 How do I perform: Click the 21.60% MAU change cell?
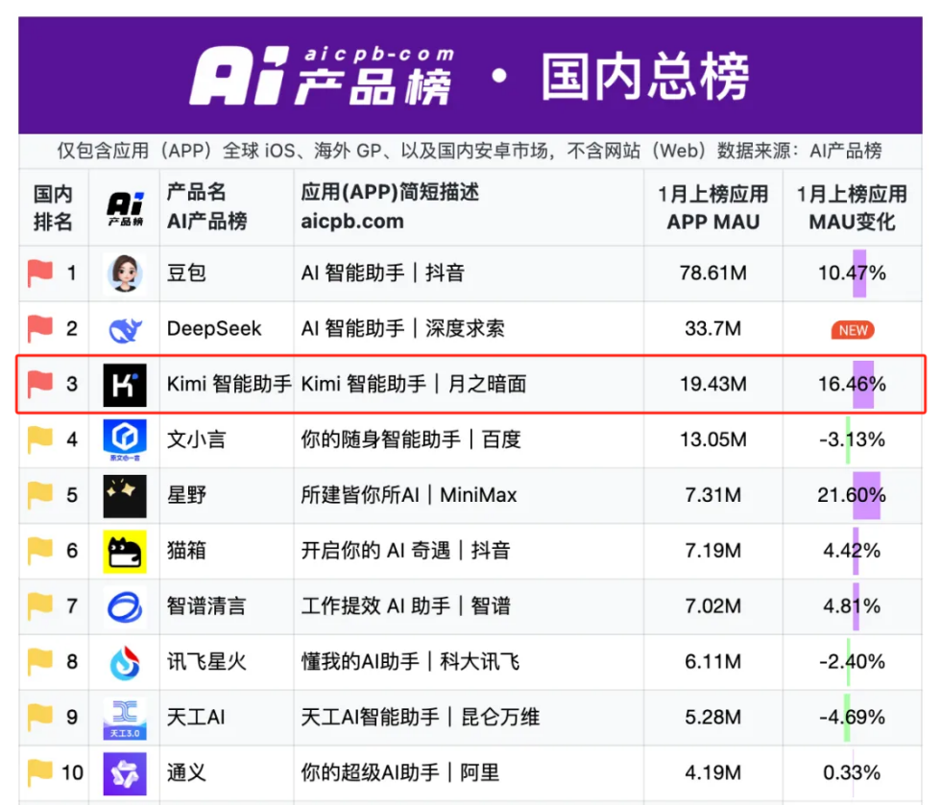tap(853, 495)
